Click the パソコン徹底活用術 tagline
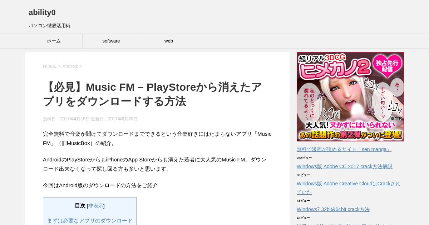The height and width of the screenshot is (225, 429). coord(49,26)
